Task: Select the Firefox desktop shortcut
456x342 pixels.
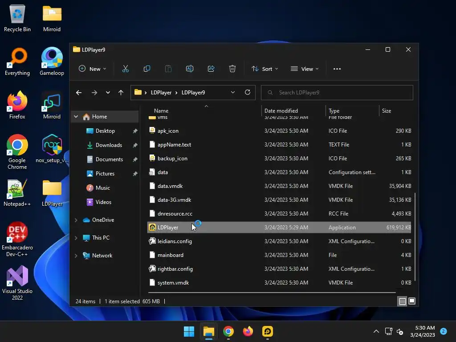Action: pos(17,105)
